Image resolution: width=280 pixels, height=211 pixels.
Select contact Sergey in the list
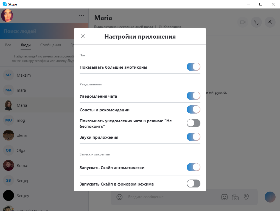click(37, 195)
